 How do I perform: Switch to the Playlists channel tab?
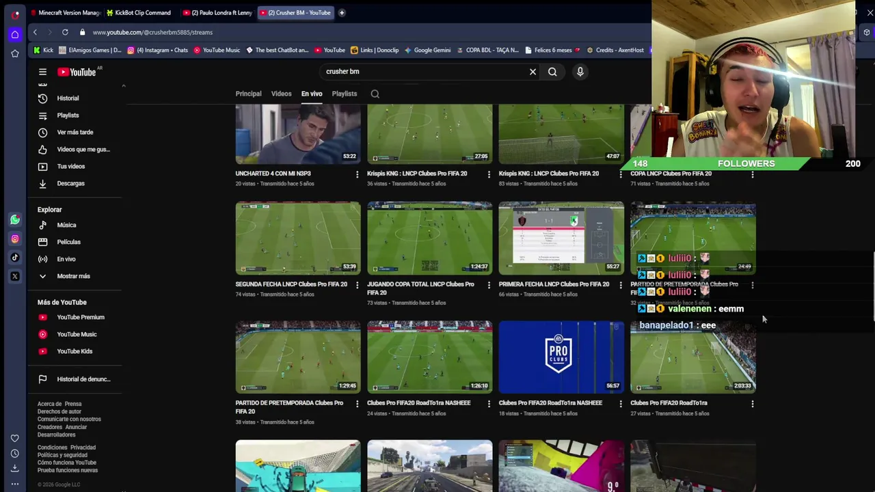(x=345, y=94)
